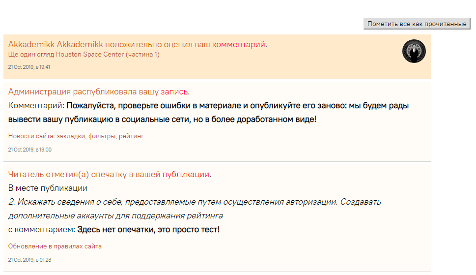Open Akkademikk's round avatar image
Viewport: 476px width, 275px height.
click(x=414, y=51)
